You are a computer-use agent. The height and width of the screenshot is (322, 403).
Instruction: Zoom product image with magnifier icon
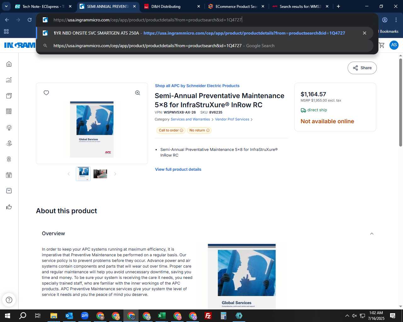(x=138, y=93)
